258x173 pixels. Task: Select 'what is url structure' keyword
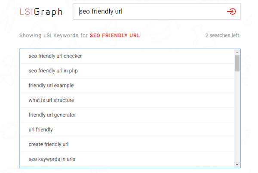(51, 100)
